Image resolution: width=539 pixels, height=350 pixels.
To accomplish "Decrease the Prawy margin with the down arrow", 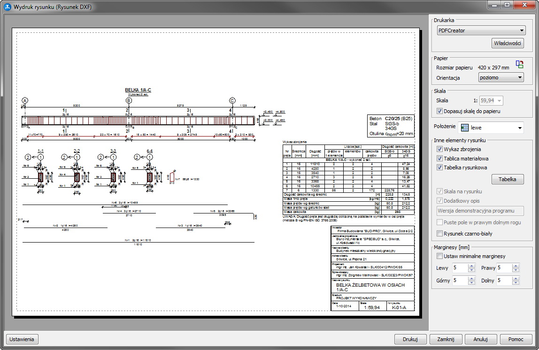I will (516, 270).
